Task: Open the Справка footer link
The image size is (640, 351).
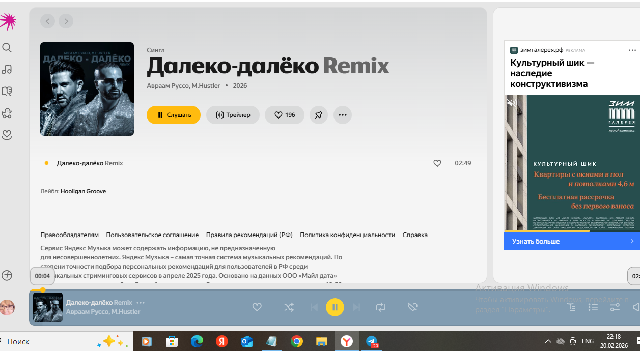Action: 415,235
